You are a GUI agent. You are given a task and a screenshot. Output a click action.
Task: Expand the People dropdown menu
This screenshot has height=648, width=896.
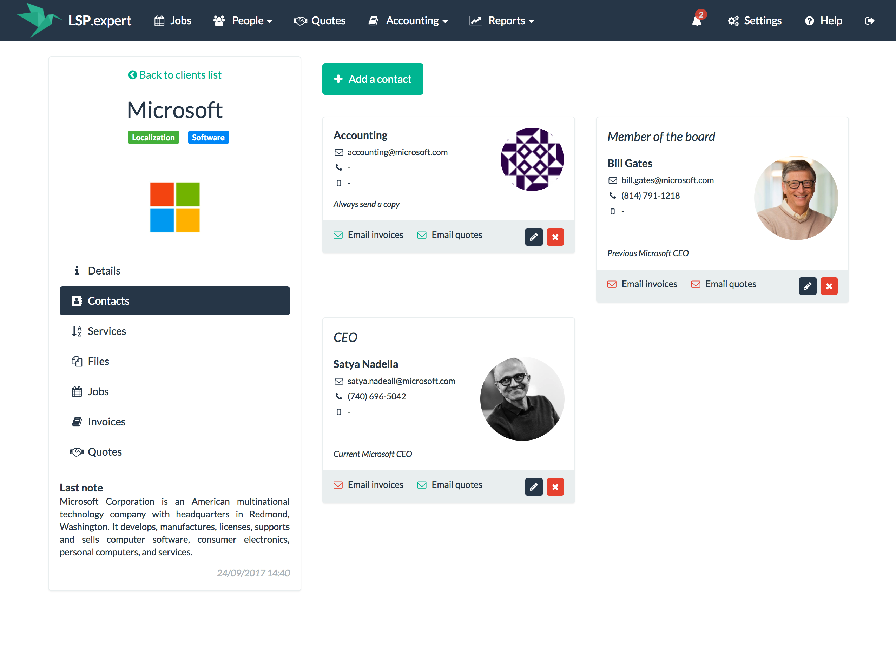(243, 20)
